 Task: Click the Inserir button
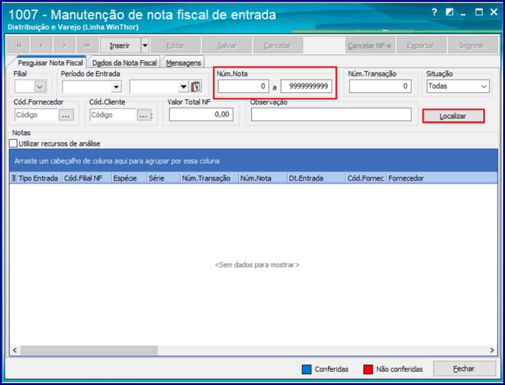121,45
